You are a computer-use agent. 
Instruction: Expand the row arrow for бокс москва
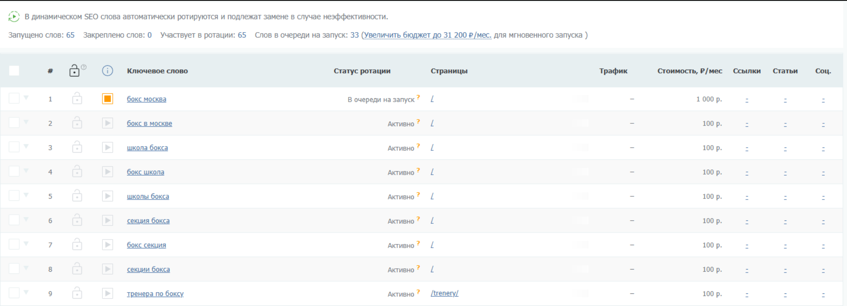(x=26, y=98)
